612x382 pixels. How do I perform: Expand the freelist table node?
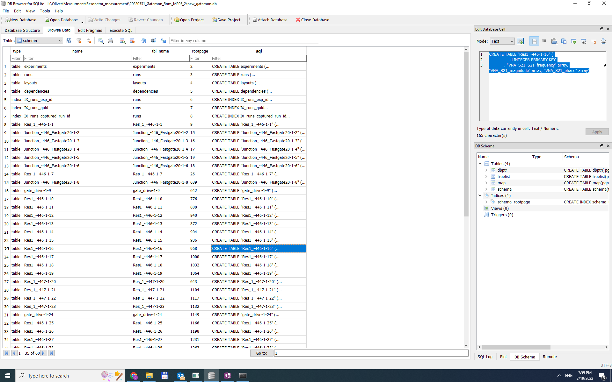coord(486,176)
